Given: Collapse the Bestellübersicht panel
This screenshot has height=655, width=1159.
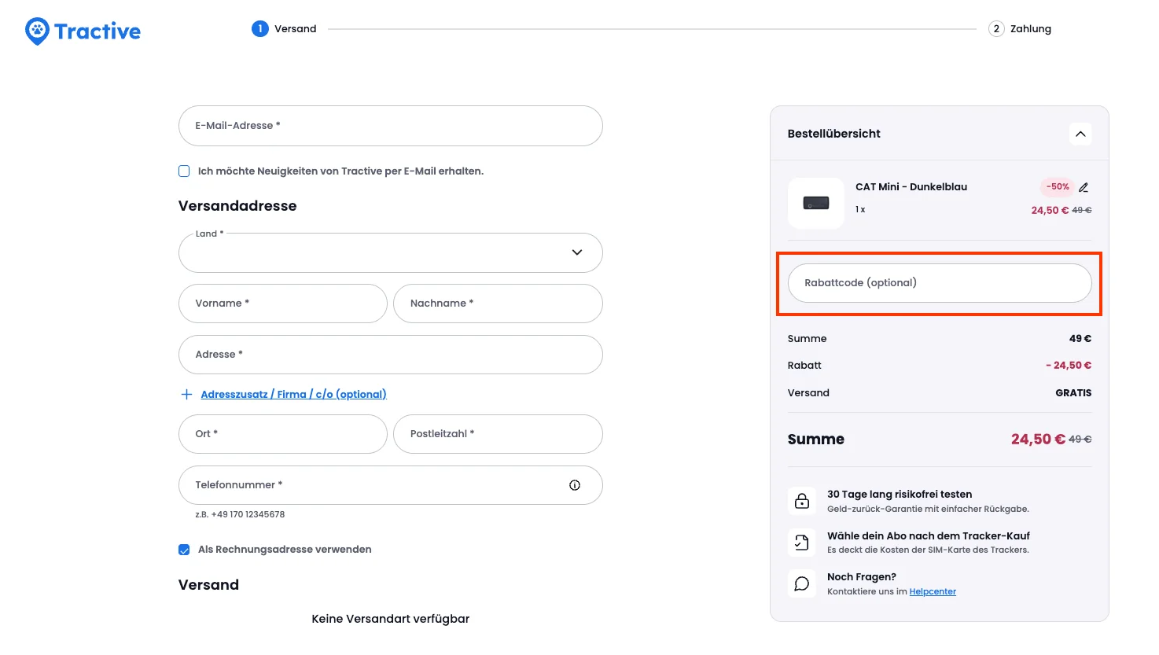Looking at the screenshot, I should (x=1080, y=134).
